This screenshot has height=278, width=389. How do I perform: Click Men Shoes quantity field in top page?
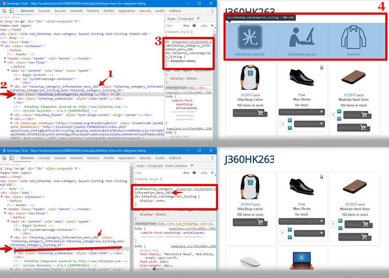(282, 124)
